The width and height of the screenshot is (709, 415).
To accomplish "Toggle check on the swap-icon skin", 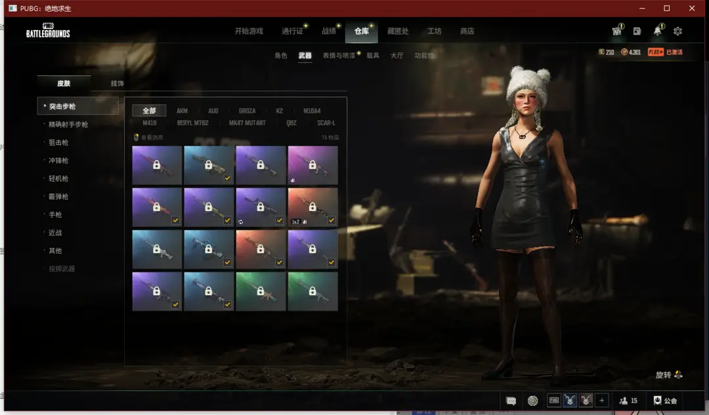I will pos(280,220).
